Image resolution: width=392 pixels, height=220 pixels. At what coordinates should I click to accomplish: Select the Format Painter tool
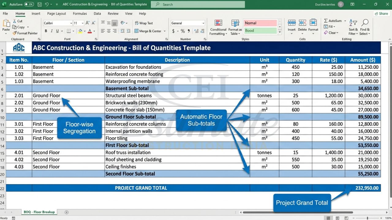(x=25, y=33)
